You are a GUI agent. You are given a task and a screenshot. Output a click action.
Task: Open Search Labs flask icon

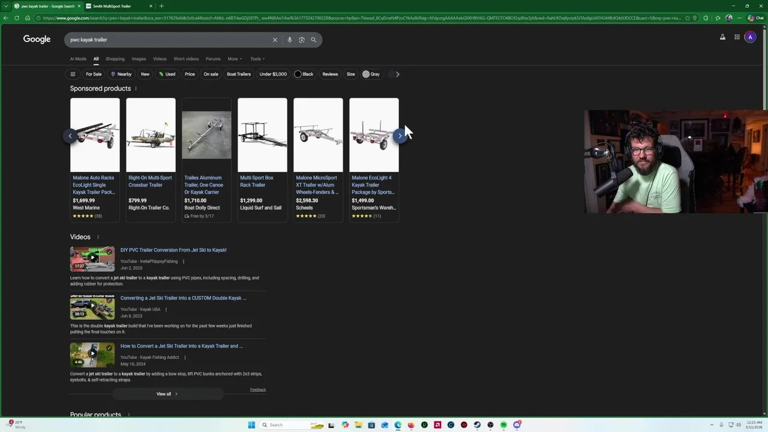(x=722, y=37)
